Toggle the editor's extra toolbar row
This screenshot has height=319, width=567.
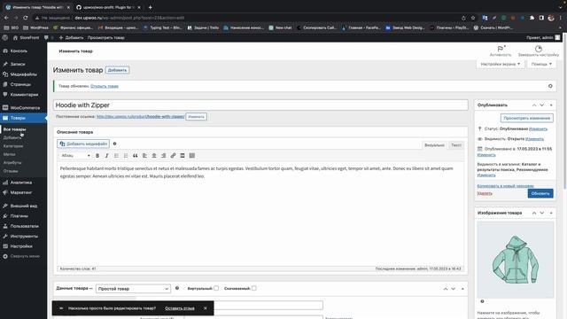pyautogui.click(x=192, y=156)
